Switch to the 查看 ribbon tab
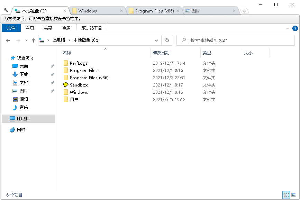Screen dimensions: 300x200 point(66,28)
